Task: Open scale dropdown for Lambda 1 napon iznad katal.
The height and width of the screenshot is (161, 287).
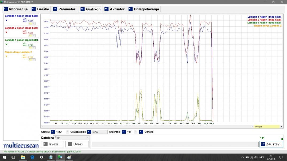Action: (32, 23)
